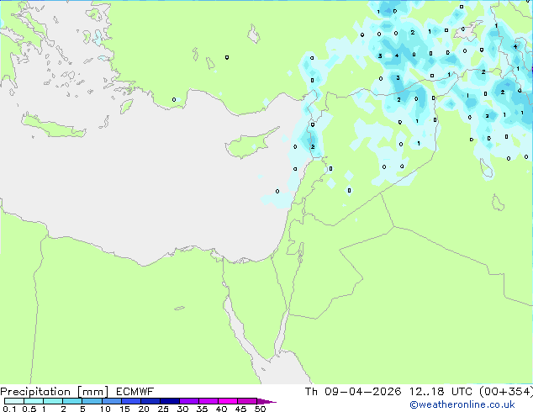Select the 5–10 mm legend swatch
Image resolution: width=533 pixels, height=412 pixels.
point(92,401)
